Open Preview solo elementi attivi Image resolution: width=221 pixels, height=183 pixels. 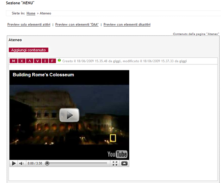(x=29, y=25)
